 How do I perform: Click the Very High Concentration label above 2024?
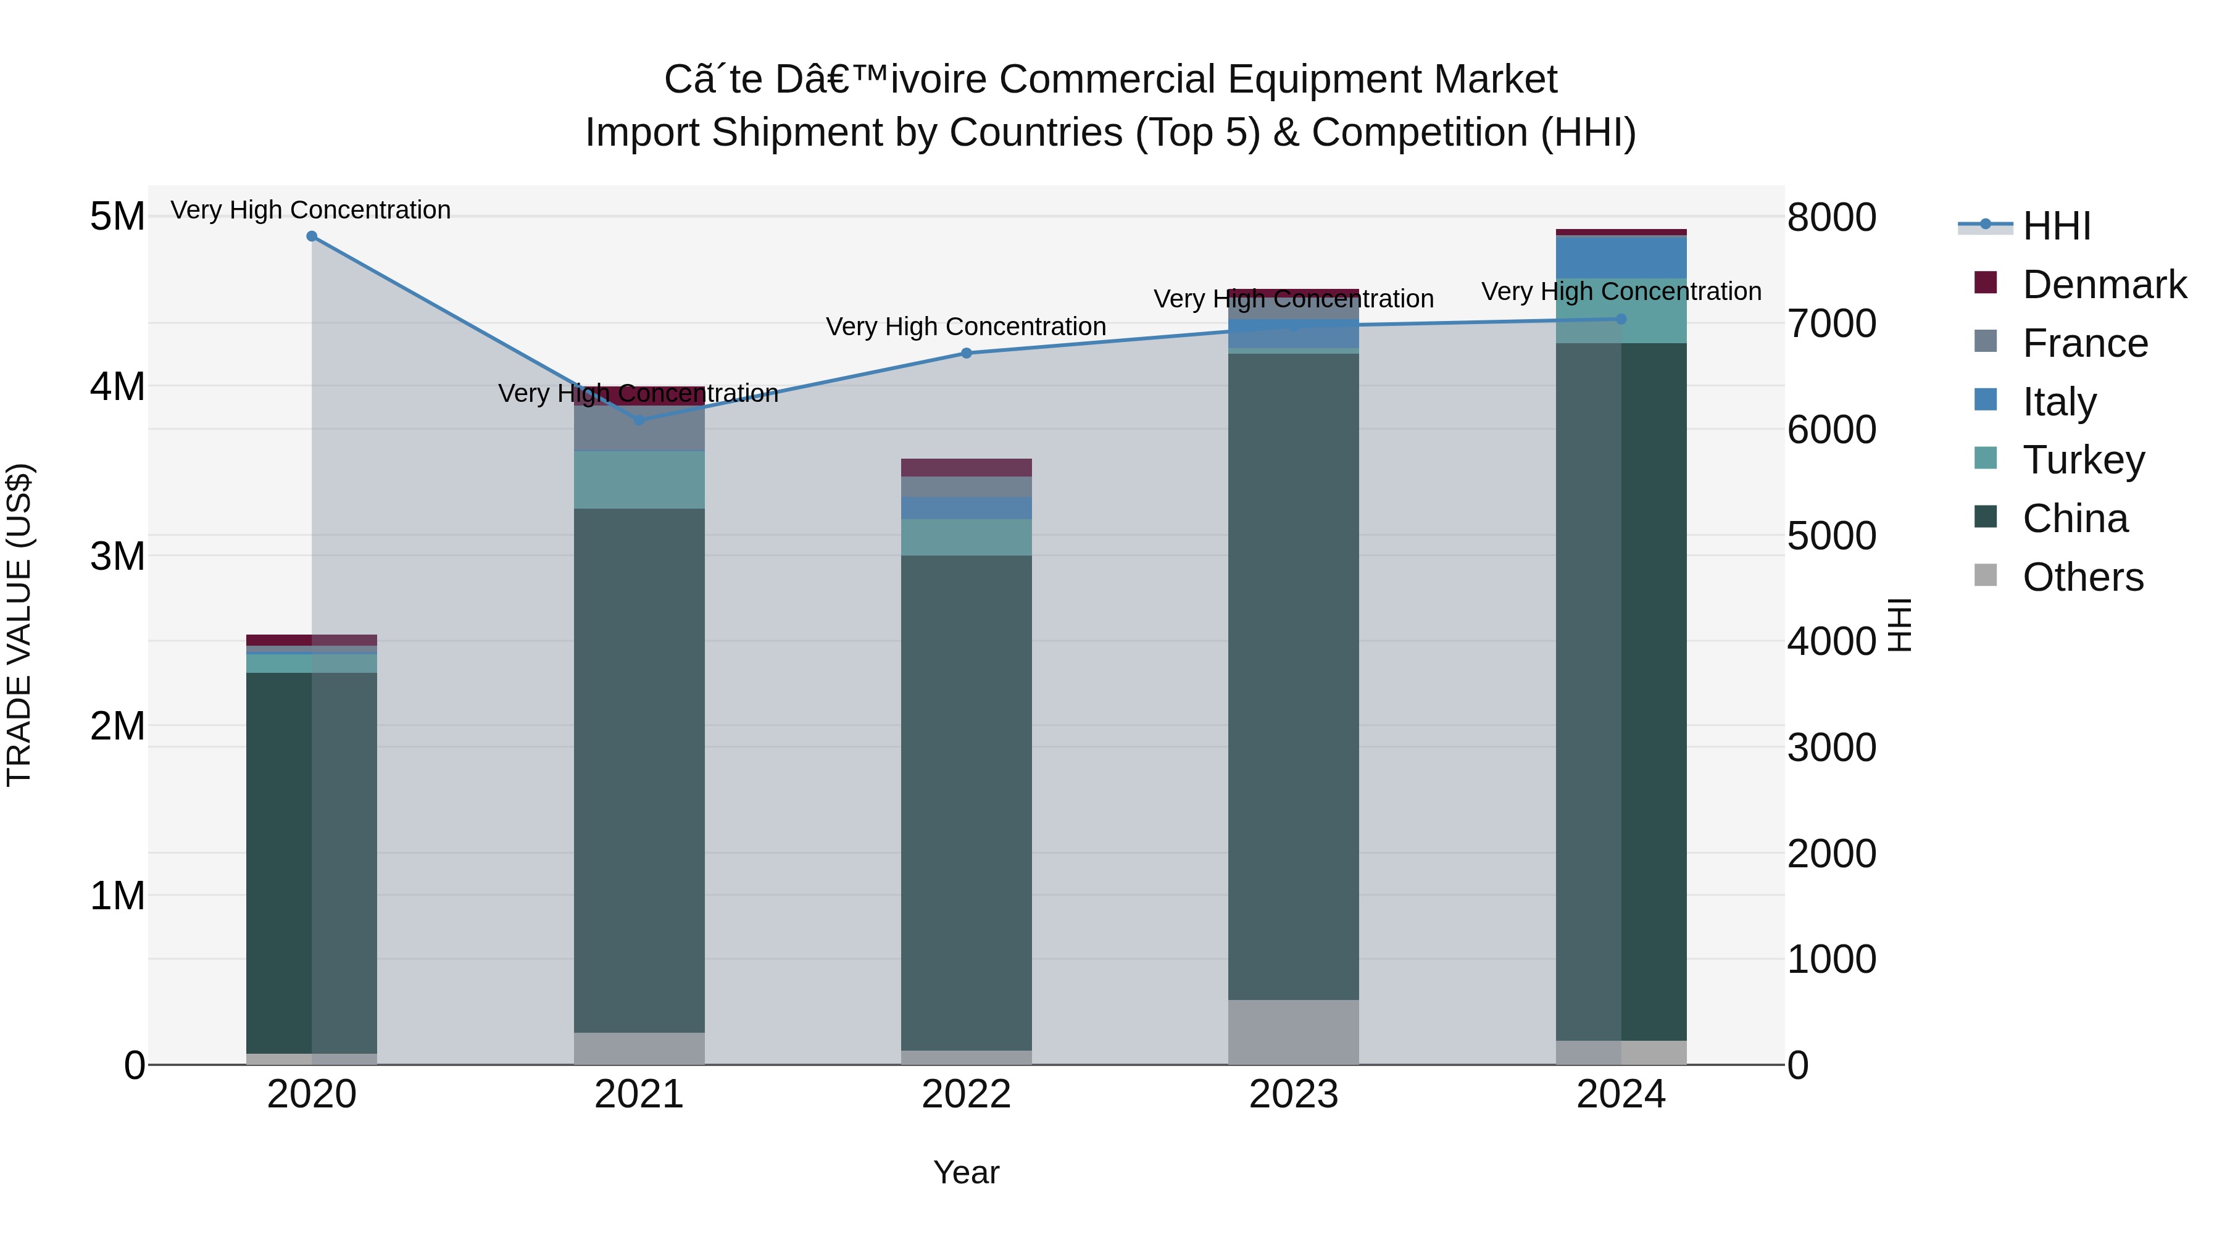(1621, 291)
